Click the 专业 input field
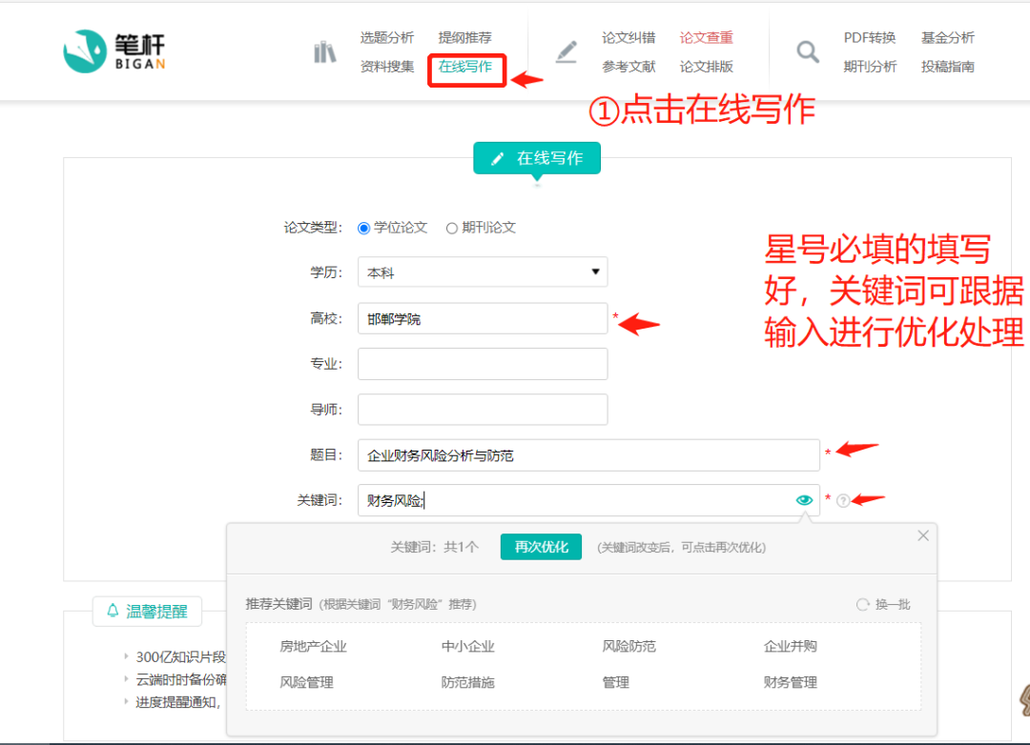 click(483, 364)
